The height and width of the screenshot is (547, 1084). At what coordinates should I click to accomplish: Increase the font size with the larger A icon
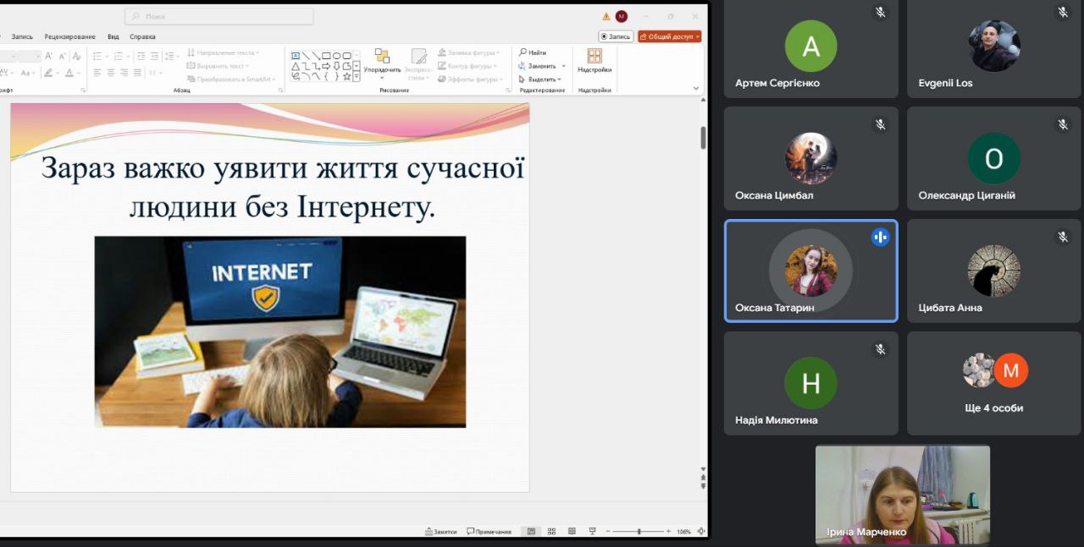pyautogui.click(x=49, y=56)
